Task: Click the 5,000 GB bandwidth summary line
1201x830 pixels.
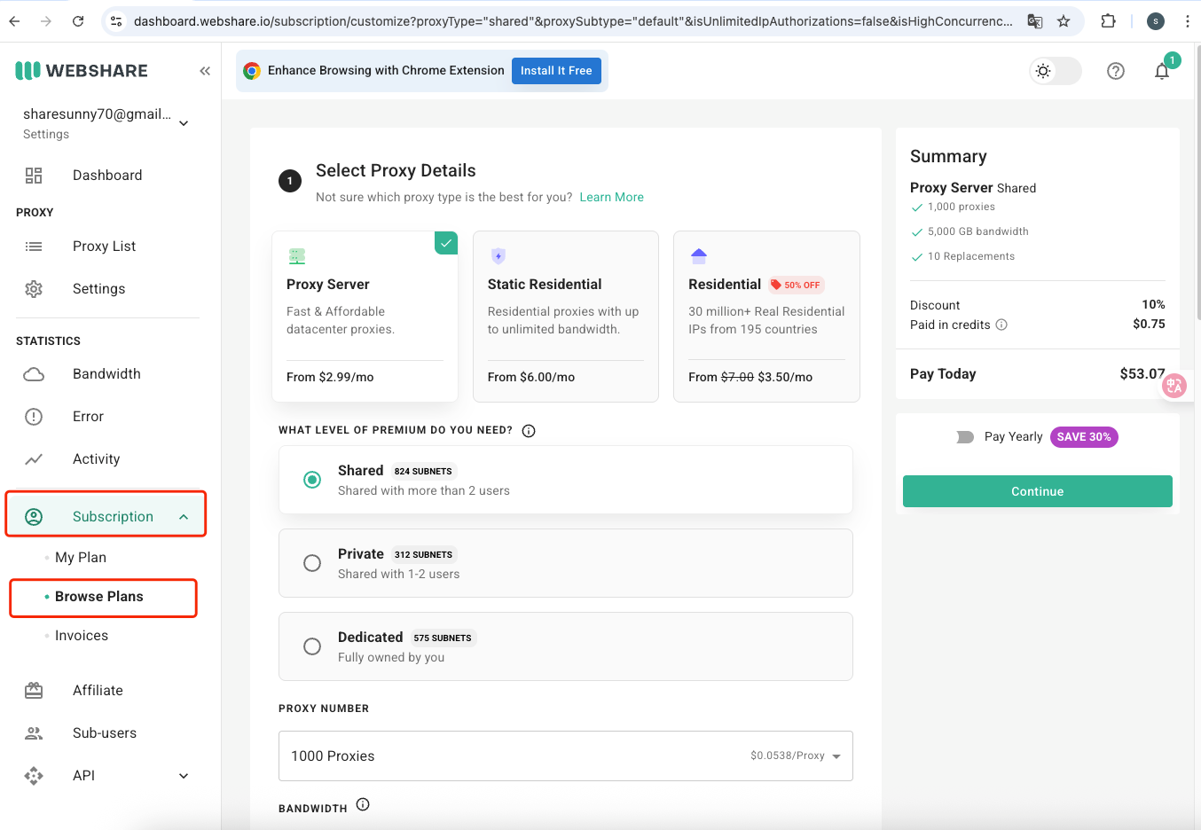Action: click(978, 231)
